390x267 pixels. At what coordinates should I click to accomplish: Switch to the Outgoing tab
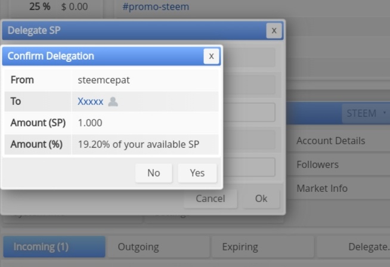(x=159, y=247)
